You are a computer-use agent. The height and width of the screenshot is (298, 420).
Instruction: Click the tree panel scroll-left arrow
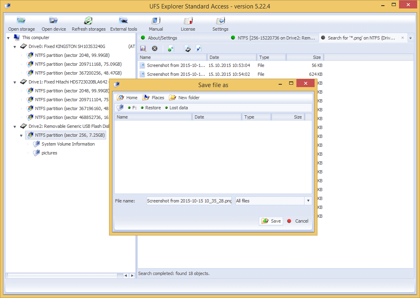point(126,275)
